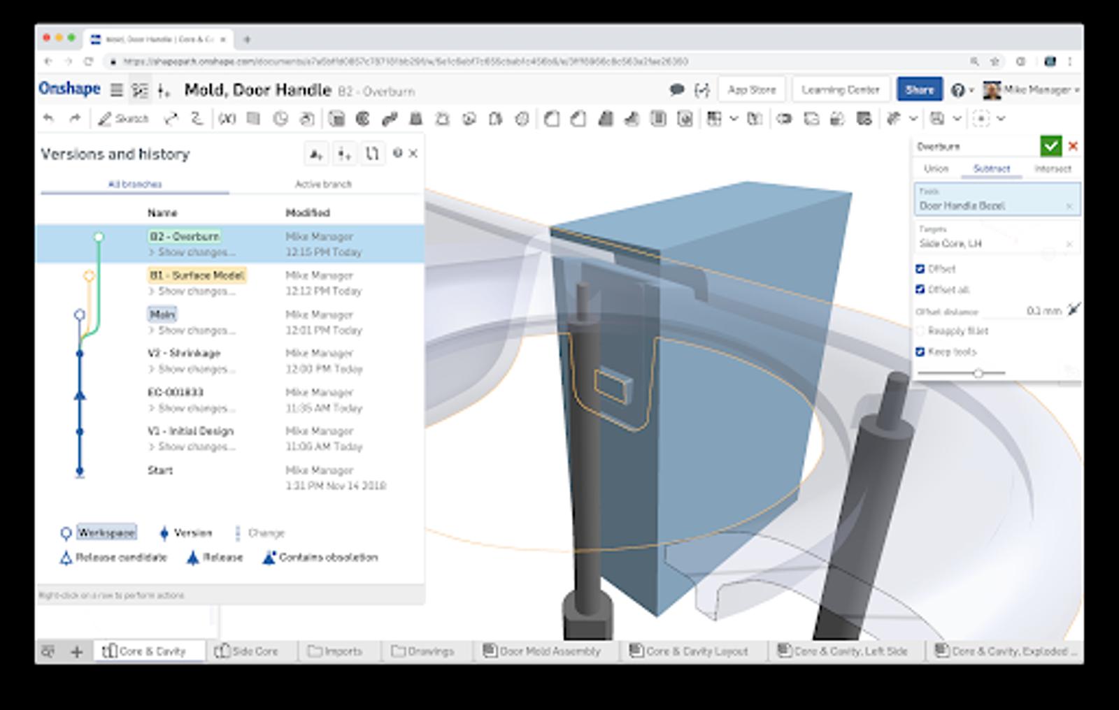The width and height of the screenshot is (1119, 710).
Task: Open Mike Manager account dropdown
Action: click(x=1032, y=90)
